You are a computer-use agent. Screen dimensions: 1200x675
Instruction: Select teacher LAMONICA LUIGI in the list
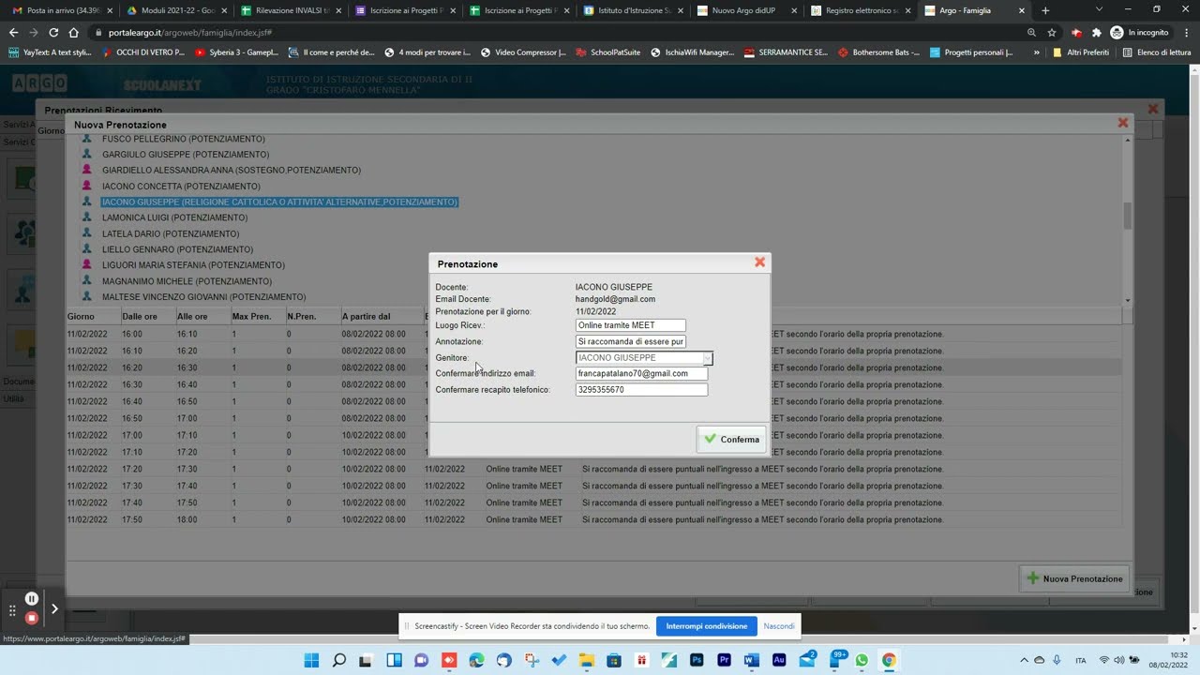(x=175, y=217)
